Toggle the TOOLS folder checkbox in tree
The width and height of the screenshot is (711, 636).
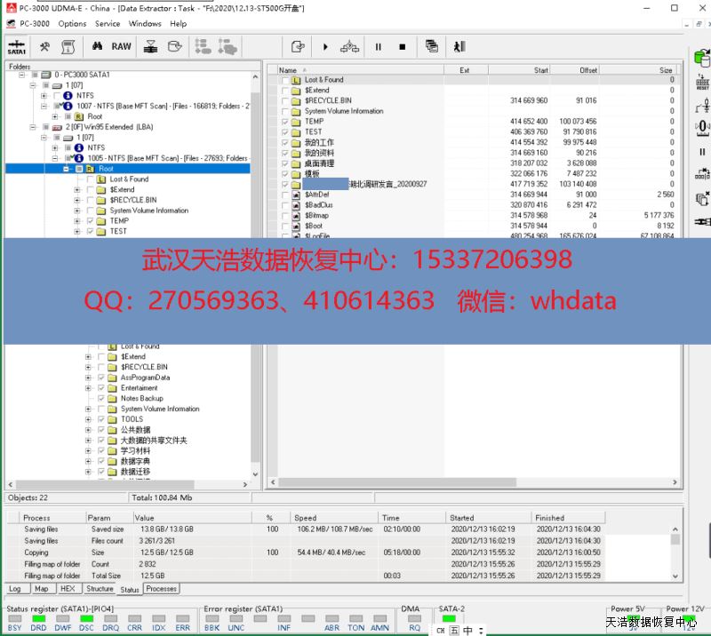[x=101, y=419]
